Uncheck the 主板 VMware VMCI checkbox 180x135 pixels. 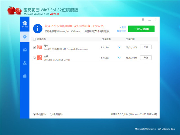34,58
